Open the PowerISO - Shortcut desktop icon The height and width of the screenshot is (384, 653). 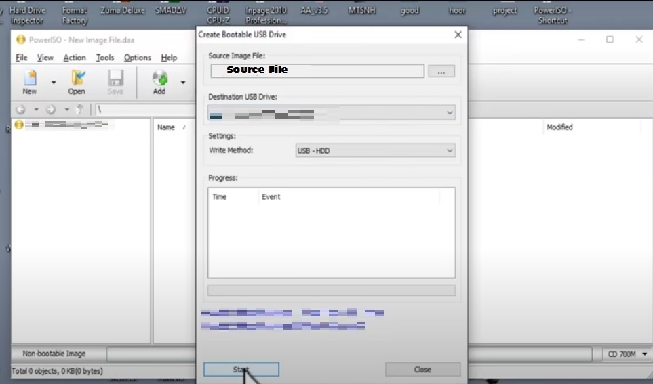click(x=553, y=14)
